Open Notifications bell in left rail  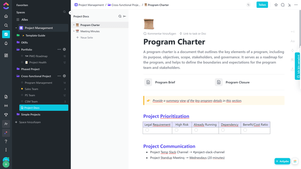coord(6,43)
